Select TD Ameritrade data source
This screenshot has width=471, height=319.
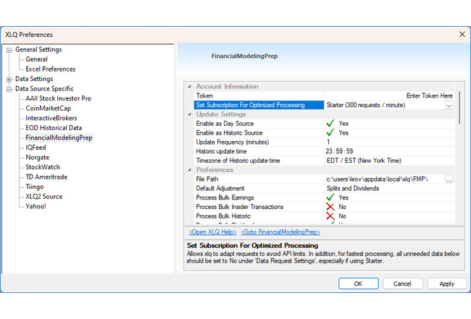(46, 177)
